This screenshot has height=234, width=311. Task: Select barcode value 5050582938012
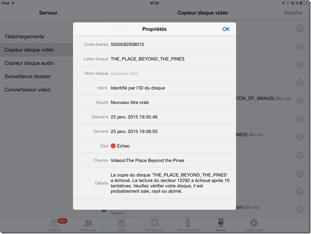pos(127,44)
